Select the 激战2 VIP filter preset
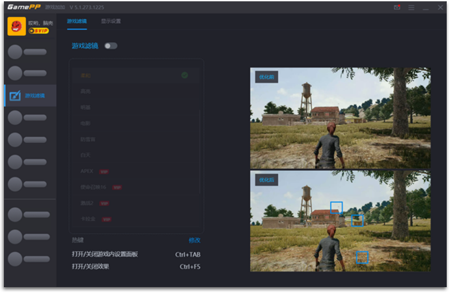 135,203
